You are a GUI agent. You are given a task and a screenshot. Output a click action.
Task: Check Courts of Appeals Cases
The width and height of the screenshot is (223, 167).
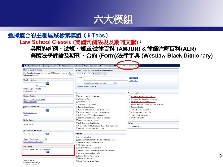pos(77,120)
